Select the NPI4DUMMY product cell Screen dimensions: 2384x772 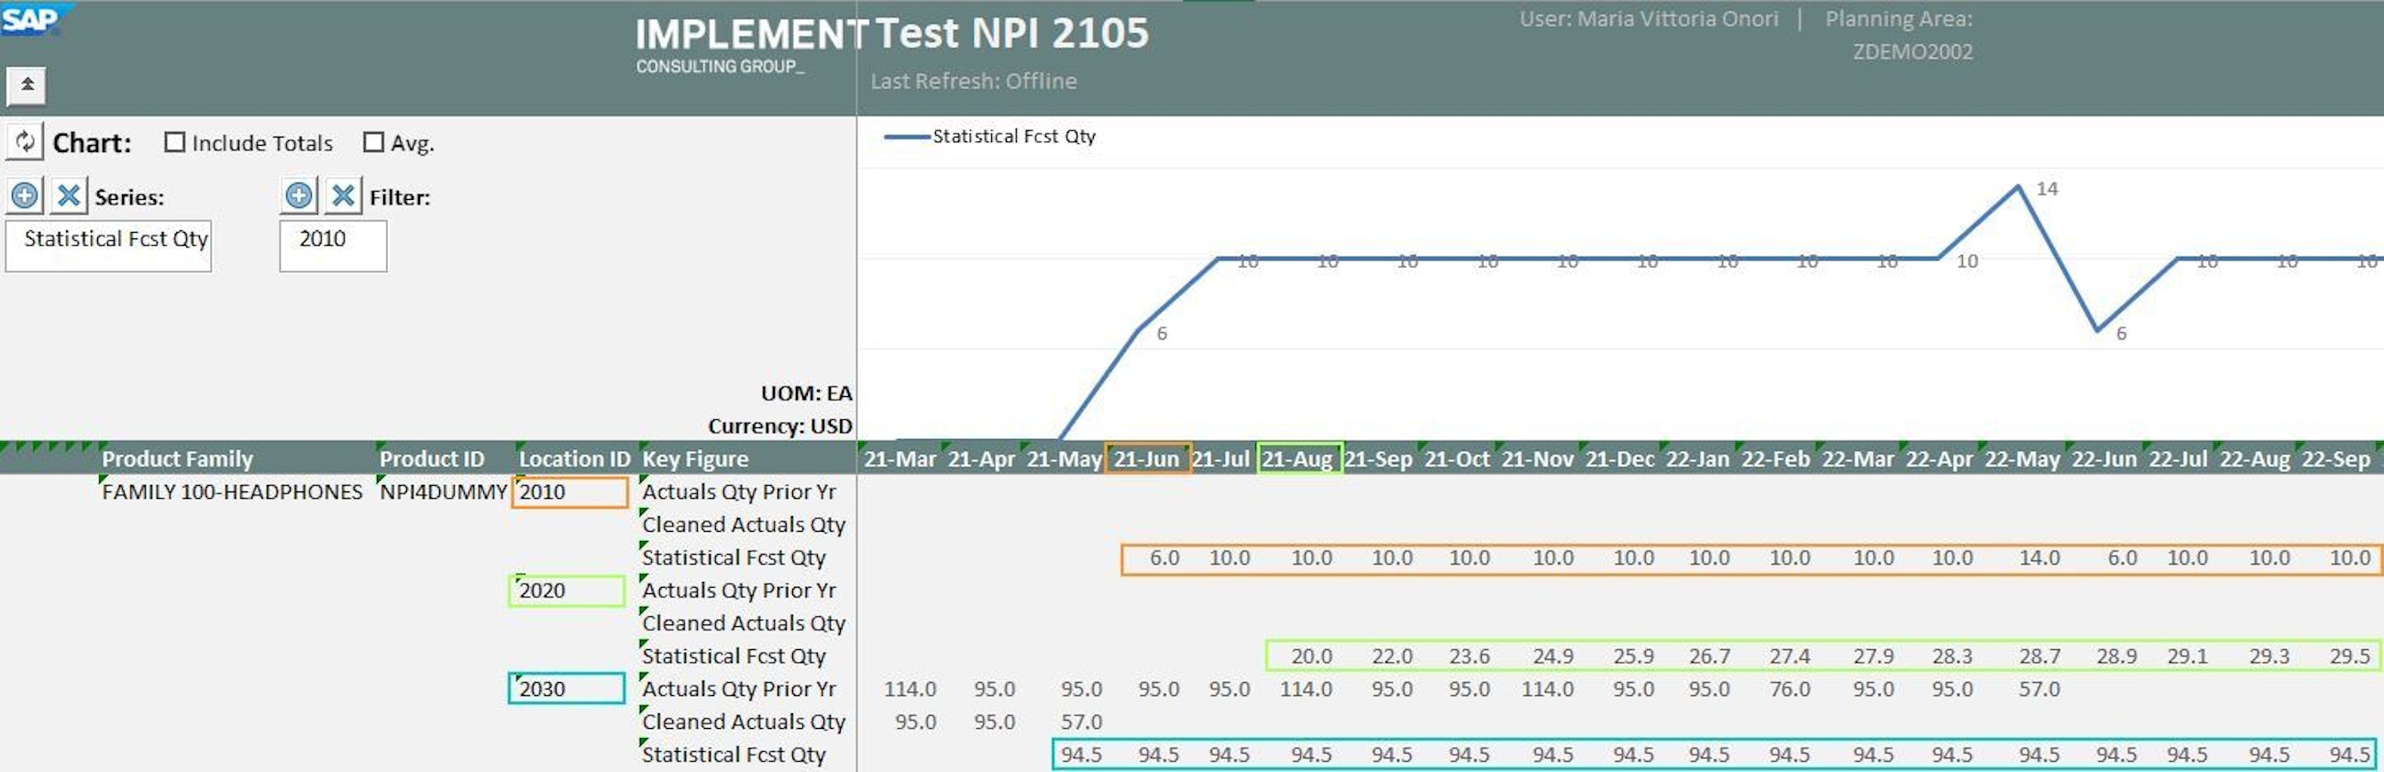pos(443,491)
